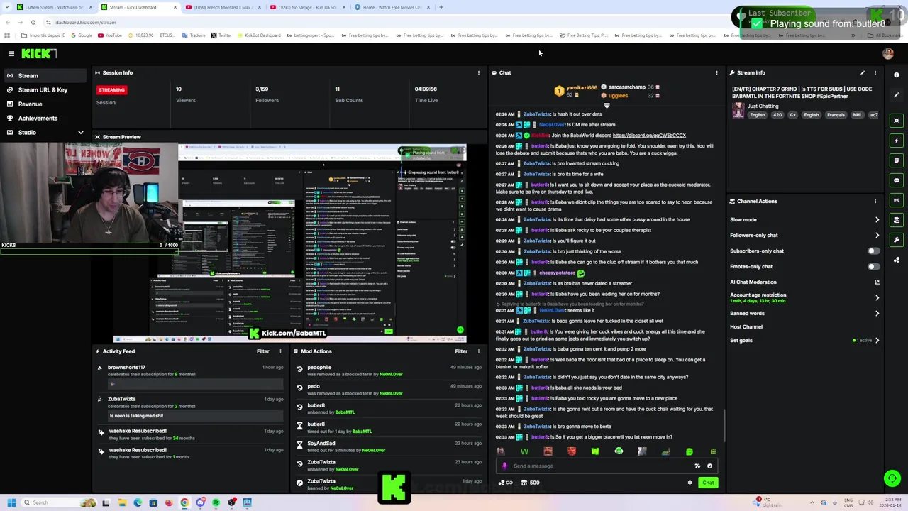Edit stream info with the pencil icon
The image size is (908, 511).
863,72
